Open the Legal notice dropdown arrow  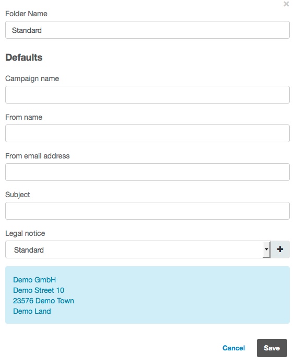coord(266,249)
